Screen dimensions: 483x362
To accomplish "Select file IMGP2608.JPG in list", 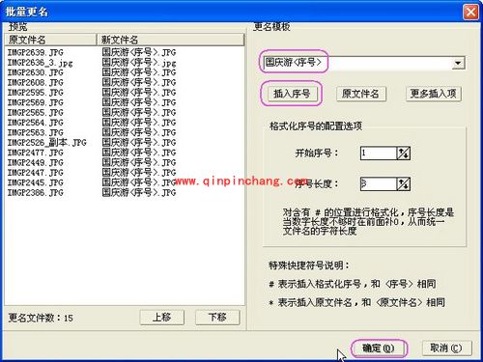I will point(36,83).
